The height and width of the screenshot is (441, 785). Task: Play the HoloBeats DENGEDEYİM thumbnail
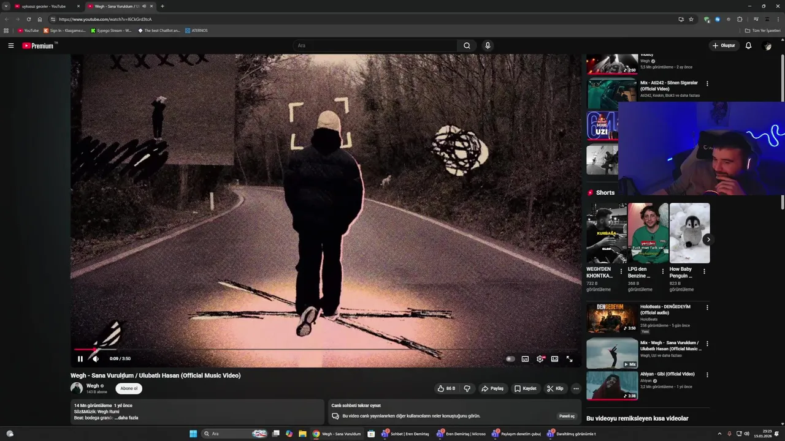[x=612, y=318]
